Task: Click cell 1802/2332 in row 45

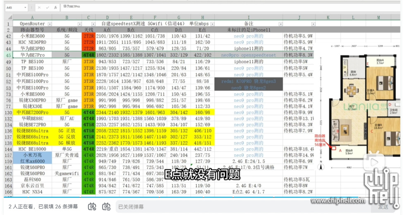Action: tap(108, 55)
